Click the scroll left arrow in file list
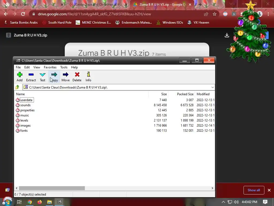Viewport: 274px width, 206px height. point(17,188)
